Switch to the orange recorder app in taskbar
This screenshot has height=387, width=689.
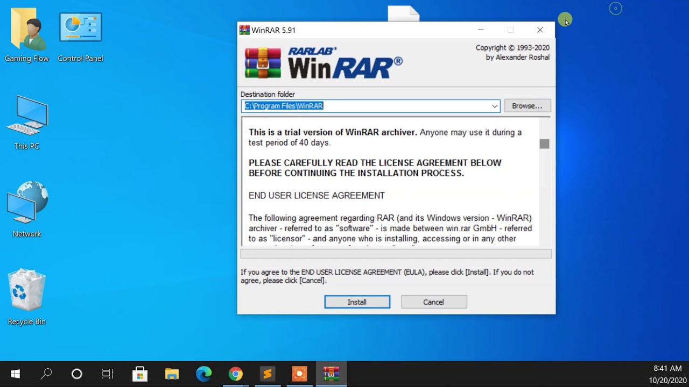tap(299, 374)
